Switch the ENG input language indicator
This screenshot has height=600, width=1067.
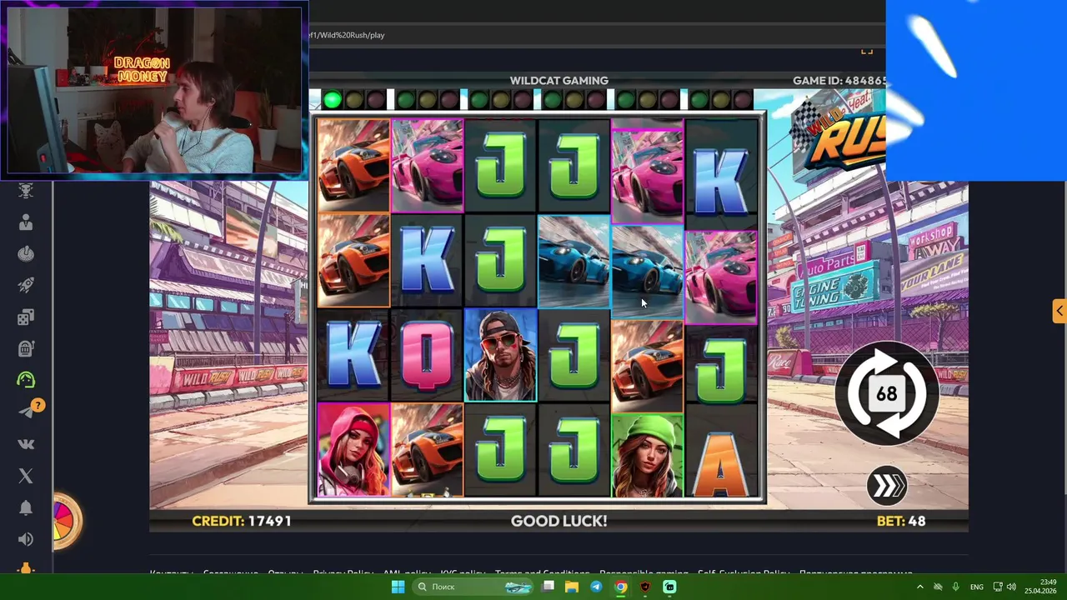977,587
